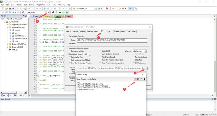Enable Execute-only Code checkbox
This screenshot has width=217, height=116.
pyautogui.click(x=70, y=51)
